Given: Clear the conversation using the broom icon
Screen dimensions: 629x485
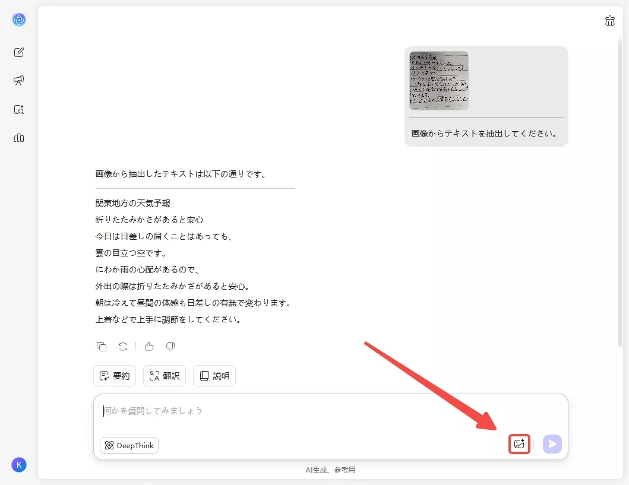Looking at the screenshot, I should click(x=609, y=20).
